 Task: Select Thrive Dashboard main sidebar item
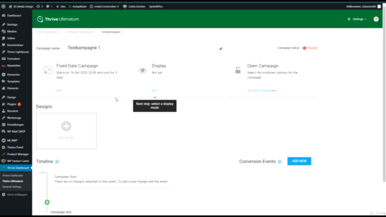[x=16, y=168]
